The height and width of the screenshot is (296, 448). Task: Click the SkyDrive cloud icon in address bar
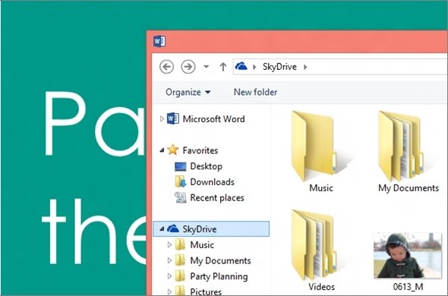pyautogui.click(x=241, y=67)
